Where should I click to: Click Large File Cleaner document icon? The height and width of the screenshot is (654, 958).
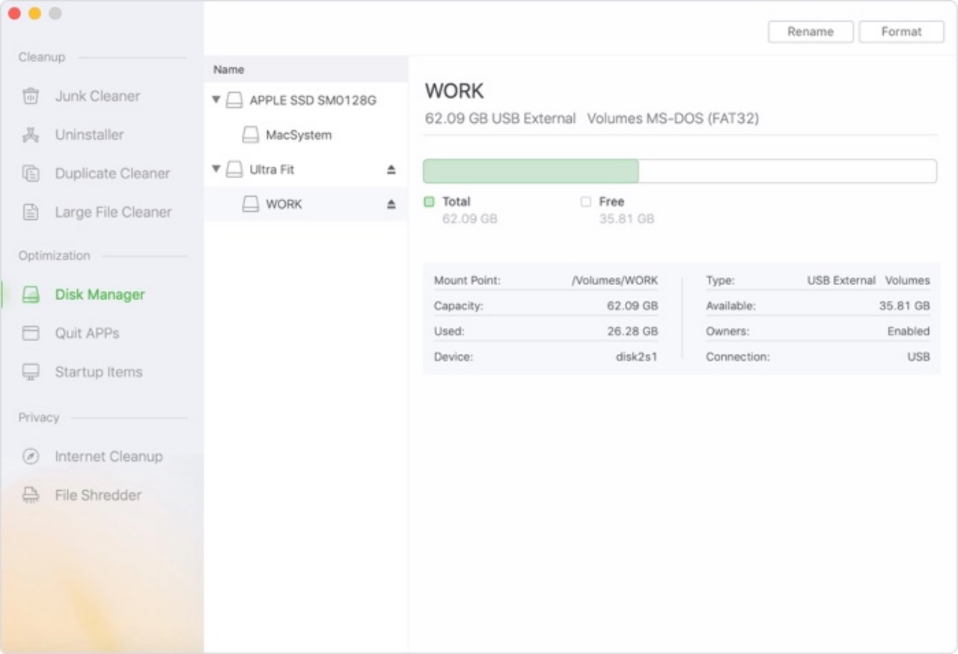point(31,213)
